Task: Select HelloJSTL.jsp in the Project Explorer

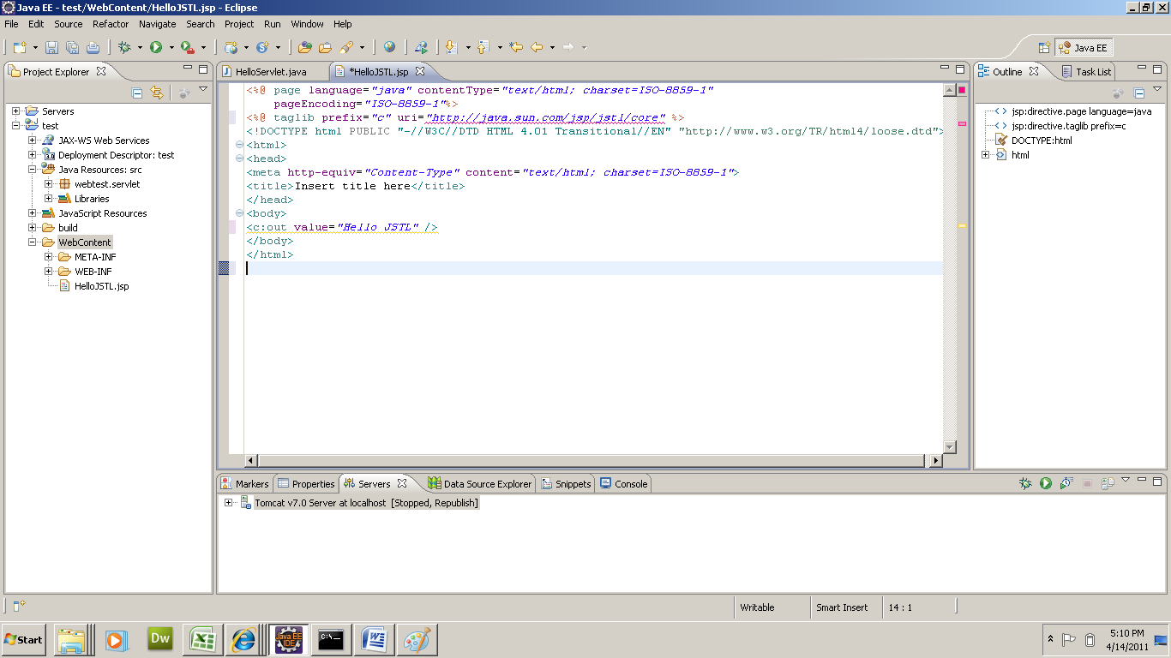Action: [x=101, y=286]
